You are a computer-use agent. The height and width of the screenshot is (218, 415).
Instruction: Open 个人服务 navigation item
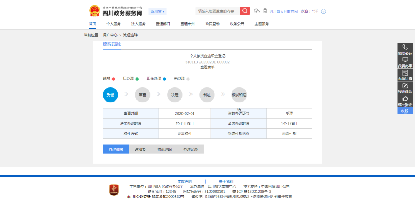pos(113,24)
